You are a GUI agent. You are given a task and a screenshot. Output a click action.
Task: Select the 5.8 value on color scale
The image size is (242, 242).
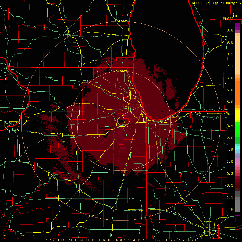coord(230,90)
